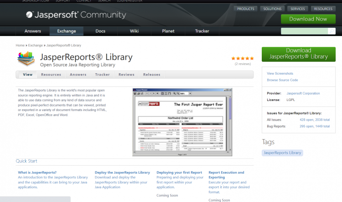
Task: Open the Services menu
Action: 297,9
